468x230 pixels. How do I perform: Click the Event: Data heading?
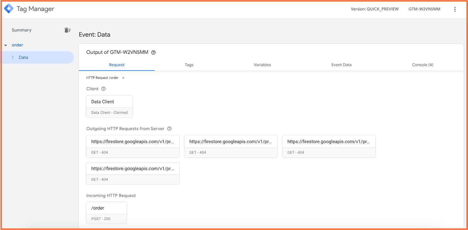click(x=94, y=35)
